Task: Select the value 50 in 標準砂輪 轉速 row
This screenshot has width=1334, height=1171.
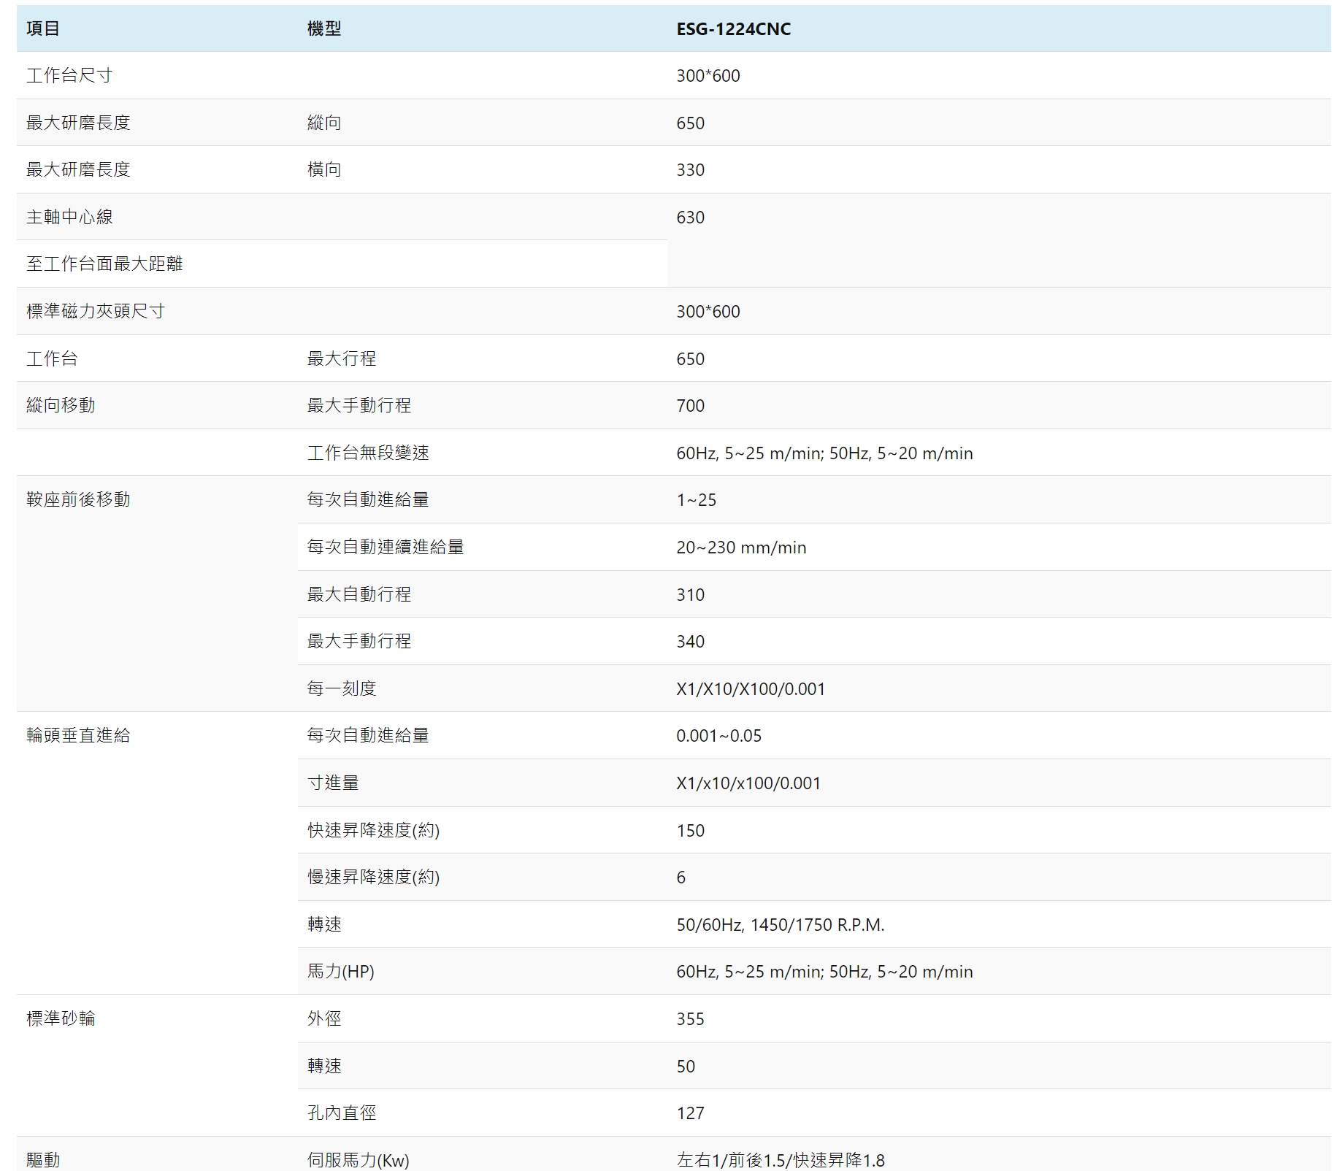Action: point(686,1067)
